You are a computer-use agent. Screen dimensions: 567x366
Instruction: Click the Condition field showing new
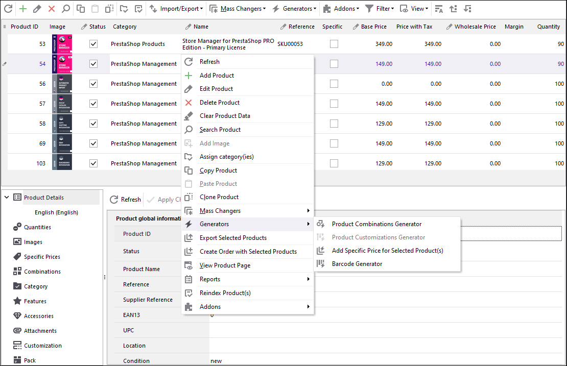pyautogui.click(x=386, y=361)
